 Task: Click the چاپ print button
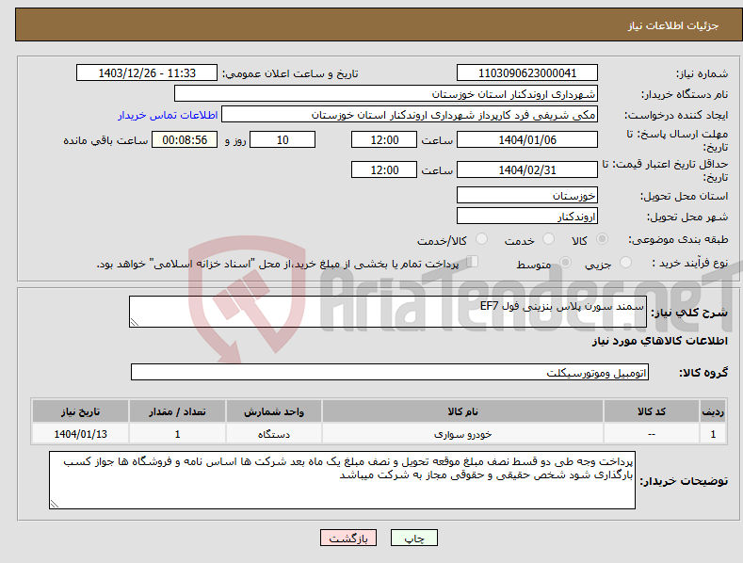coord(414,538)
